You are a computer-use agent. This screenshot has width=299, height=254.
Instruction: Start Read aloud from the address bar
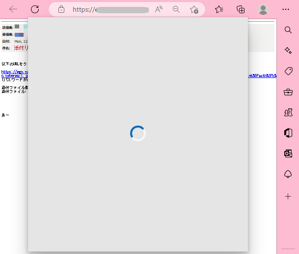coord(159,9)
